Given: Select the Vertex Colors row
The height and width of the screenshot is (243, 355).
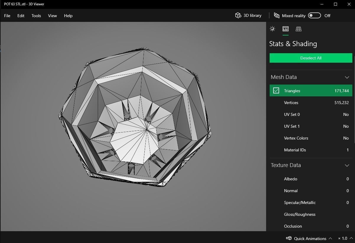Looking at the screenshot, I should point(311,138).
